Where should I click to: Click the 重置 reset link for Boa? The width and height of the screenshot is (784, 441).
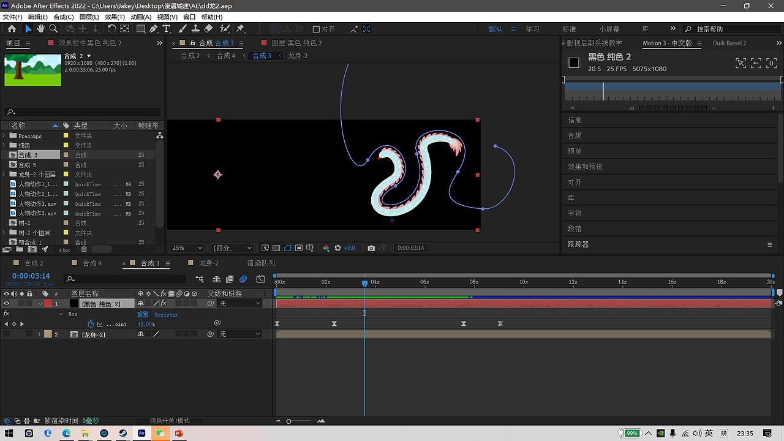tap(143, 314)
